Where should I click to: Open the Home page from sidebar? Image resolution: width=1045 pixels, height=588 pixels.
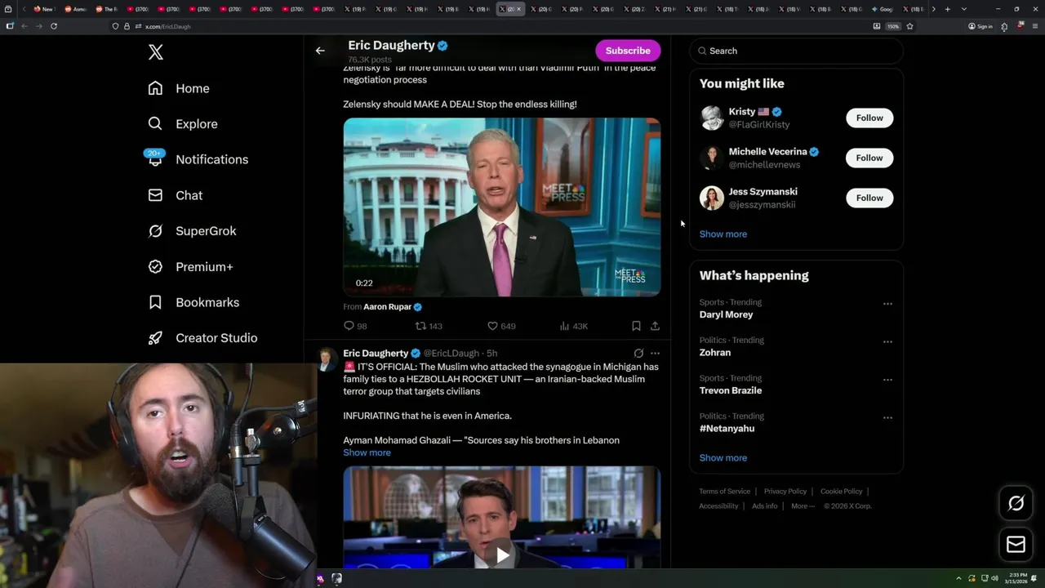[179, 88]
